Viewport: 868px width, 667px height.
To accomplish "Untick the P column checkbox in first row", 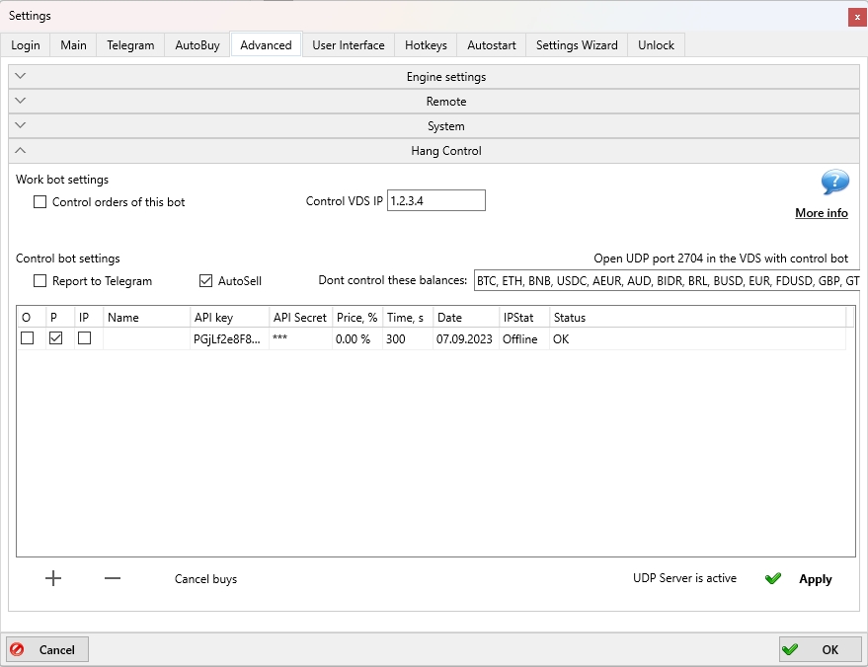I will [x=56, y=338].
